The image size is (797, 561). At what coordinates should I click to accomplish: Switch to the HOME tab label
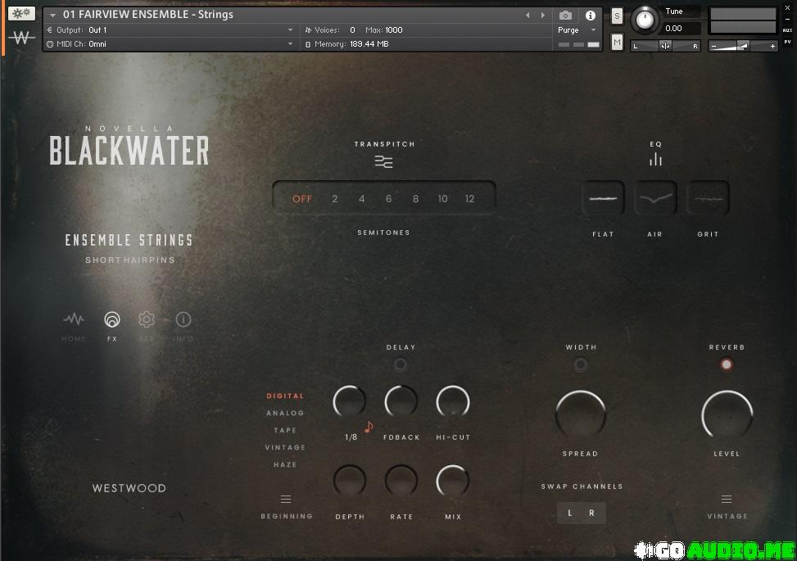pos(74,339)
